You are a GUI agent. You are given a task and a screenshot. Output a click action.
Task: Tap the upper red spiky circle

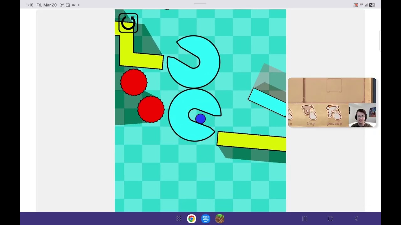(x=134, y=82)
